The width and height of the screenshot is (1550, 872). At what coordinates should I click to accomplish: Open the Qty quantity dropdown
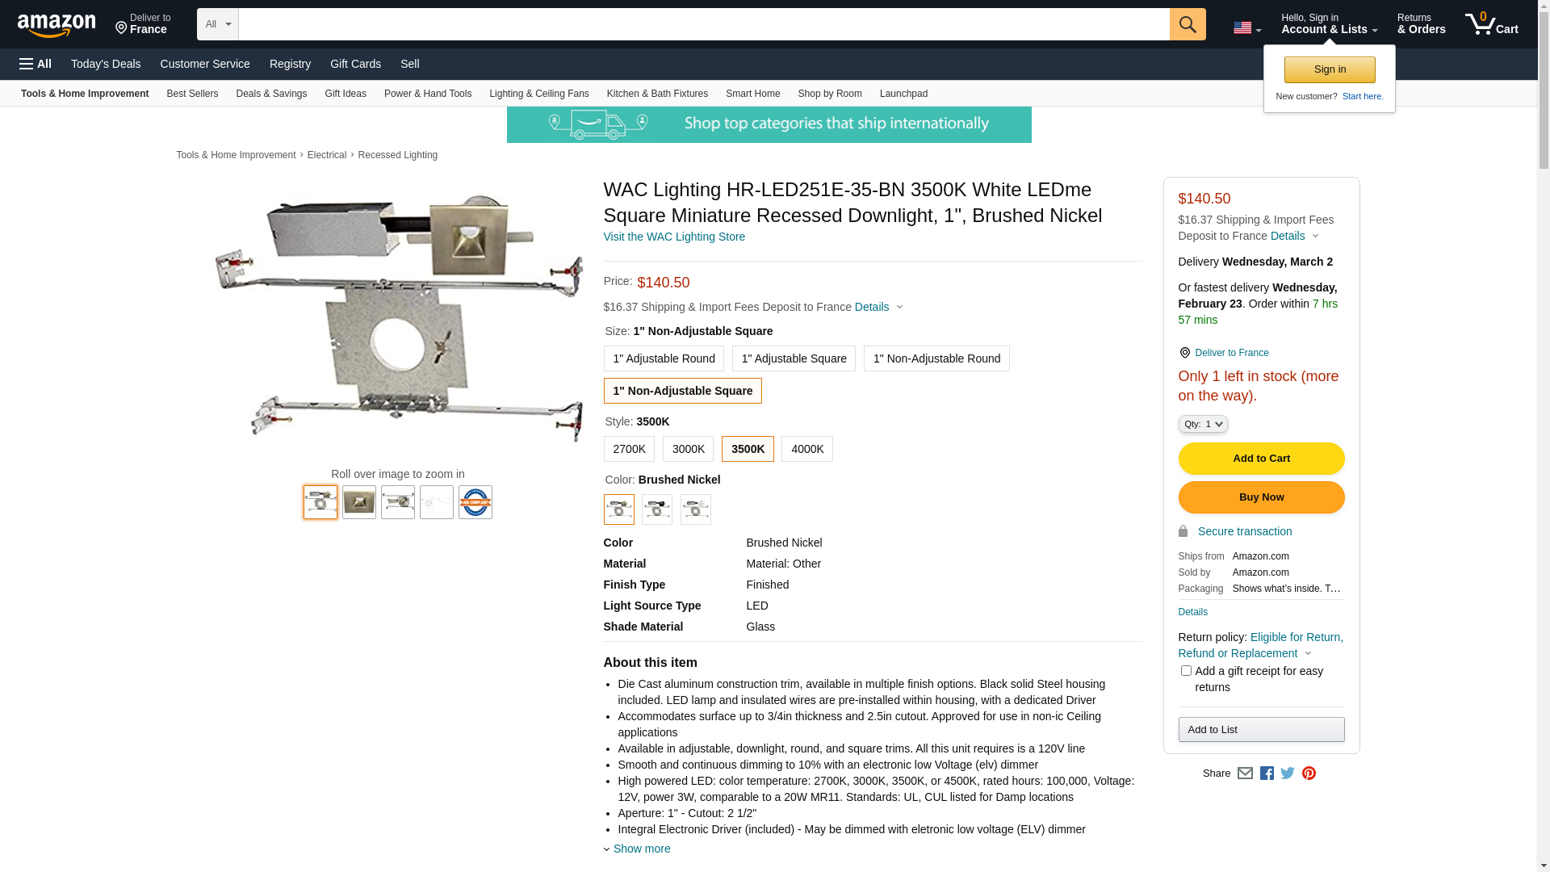pyautogui.click(x=1203, y=424)
